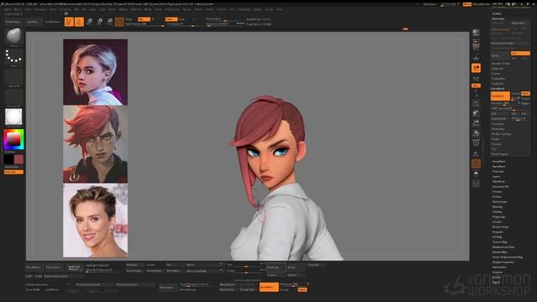The image size is (537, 302).
Task: Toggle the Ghost transparency icon
Action: (x=476, y=164)
